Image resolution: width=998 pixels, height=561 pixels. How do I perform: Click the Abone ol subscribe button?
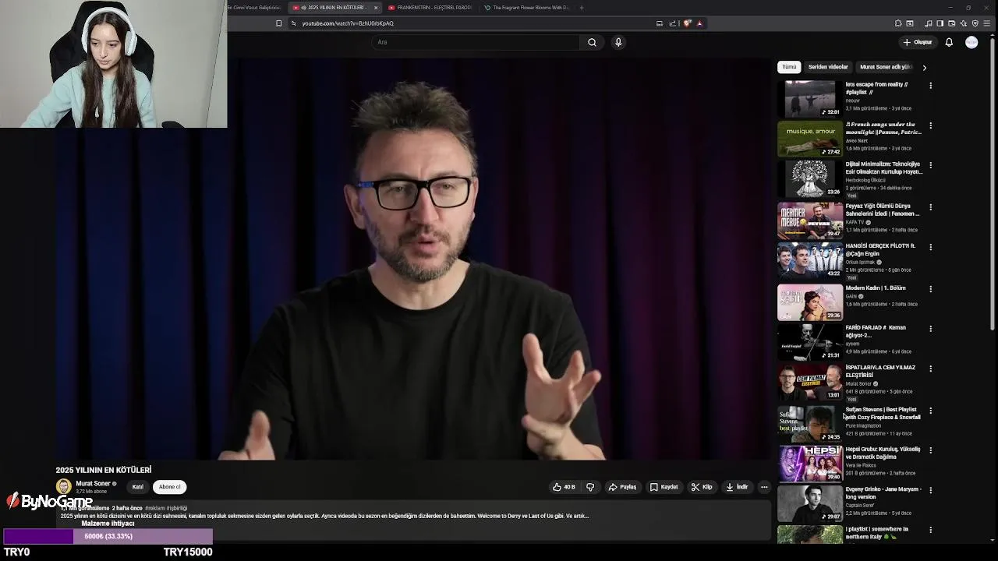click(x=169, y=487)
